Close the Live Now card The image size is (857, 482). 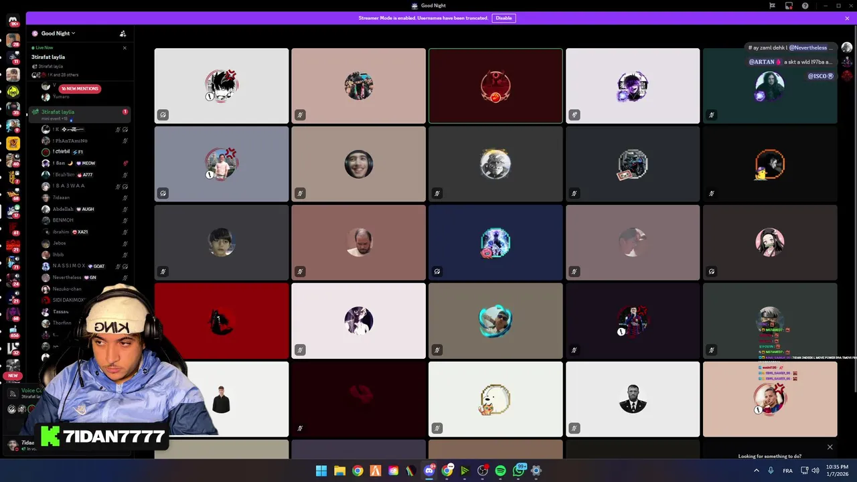[125, 48]
